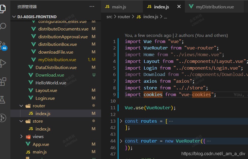This screenshot has width=248, height=159.
Task: Unfold the const routes code block
Action: 121,121
